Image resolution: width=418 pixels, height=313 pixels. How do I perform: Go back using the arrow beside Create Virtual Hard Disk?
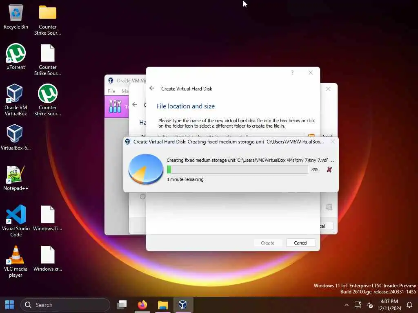[x=152, y=88]
